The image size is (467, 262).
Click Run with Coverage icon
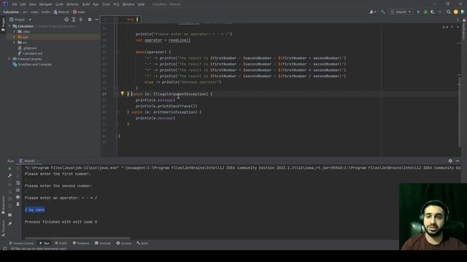pos(433,12)
